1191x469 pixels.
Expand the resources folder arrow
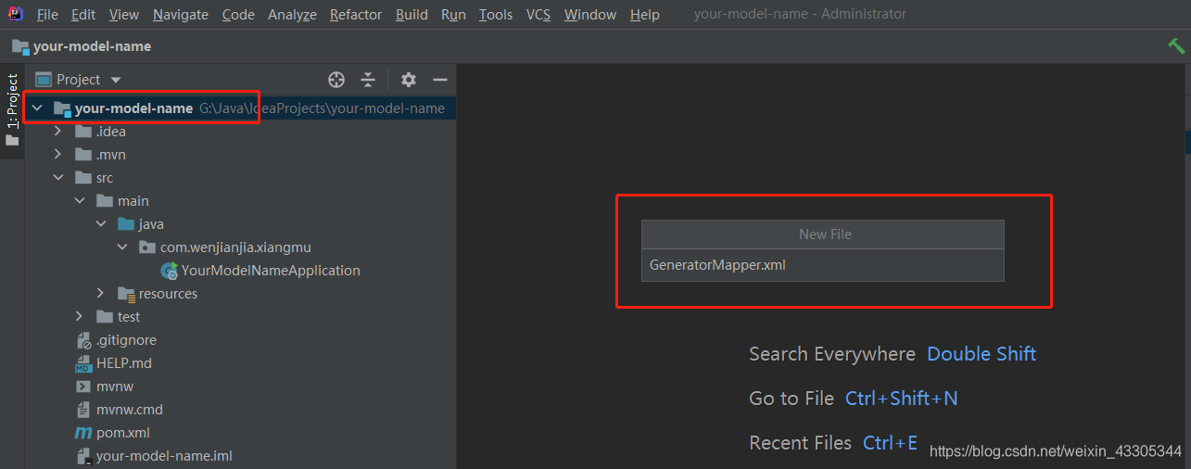pyautogui.click(x=101, y=294)
